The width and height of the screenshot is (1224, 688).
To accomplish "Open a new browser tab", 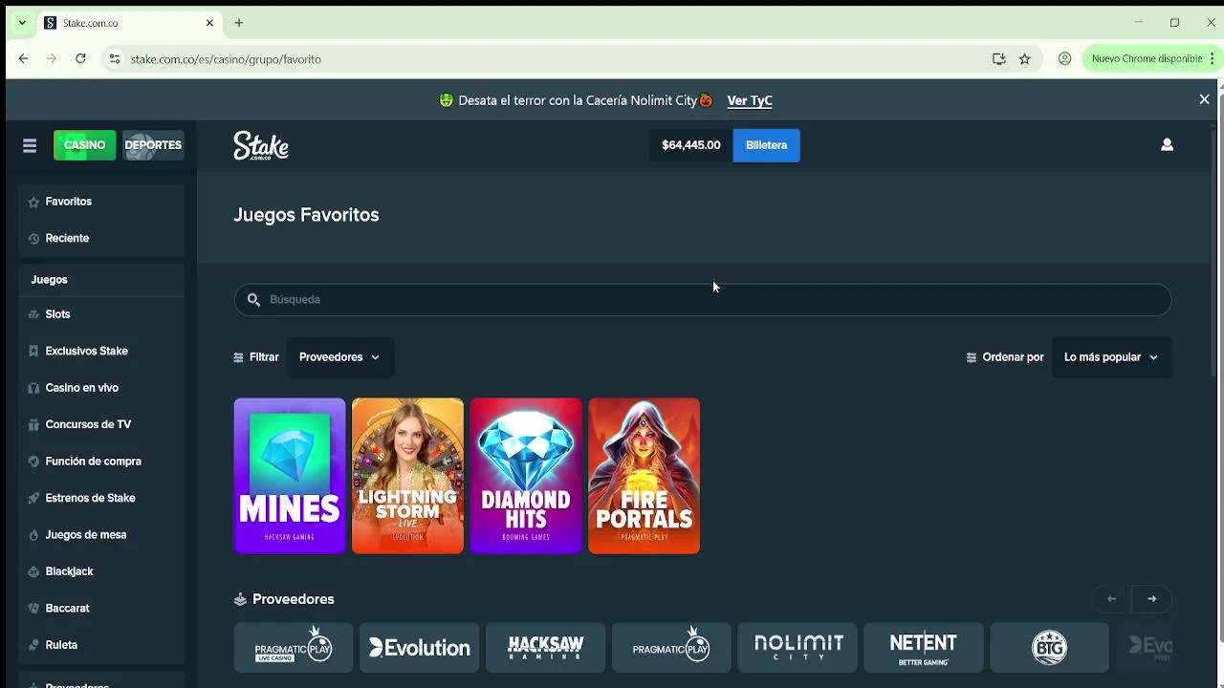I will coord(239,23).
